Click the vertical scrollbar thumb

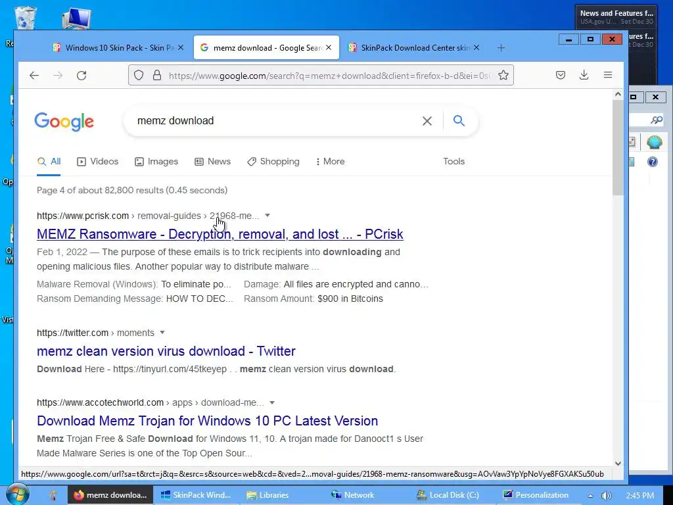[618, 148]
